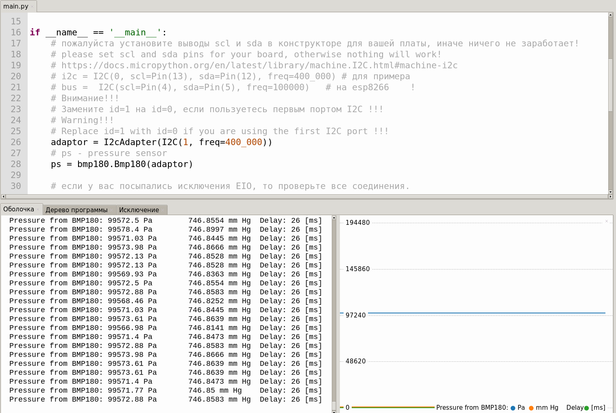Click the '746.8141 mm Hg' shell value
Image resolution: width=616 pixels, height=413 pixels.
220,328
